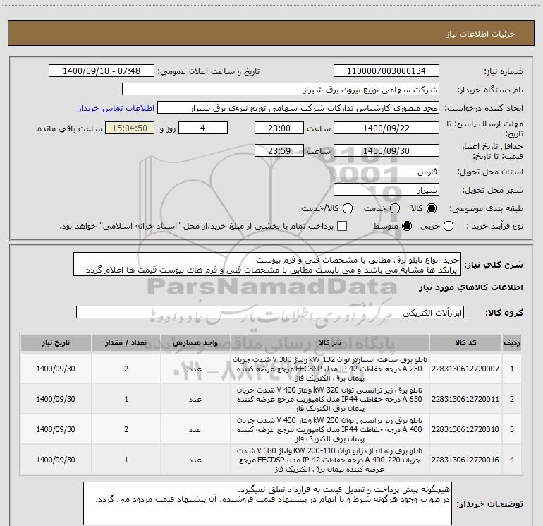Click the 320 kW transformer panel description
Image resolution: width=543 pixels, height=526 pixels.
330,399
